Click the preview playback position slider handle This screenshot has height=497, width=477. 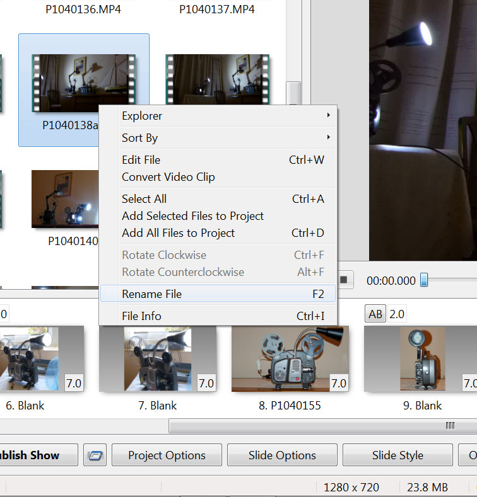click(x=424, y=280)
